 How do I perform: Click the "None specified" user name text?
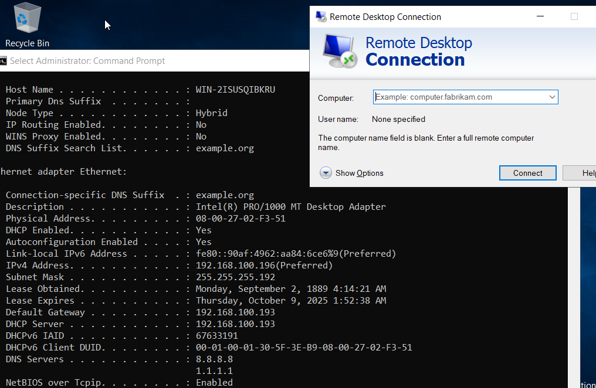[x=398, y=119]
